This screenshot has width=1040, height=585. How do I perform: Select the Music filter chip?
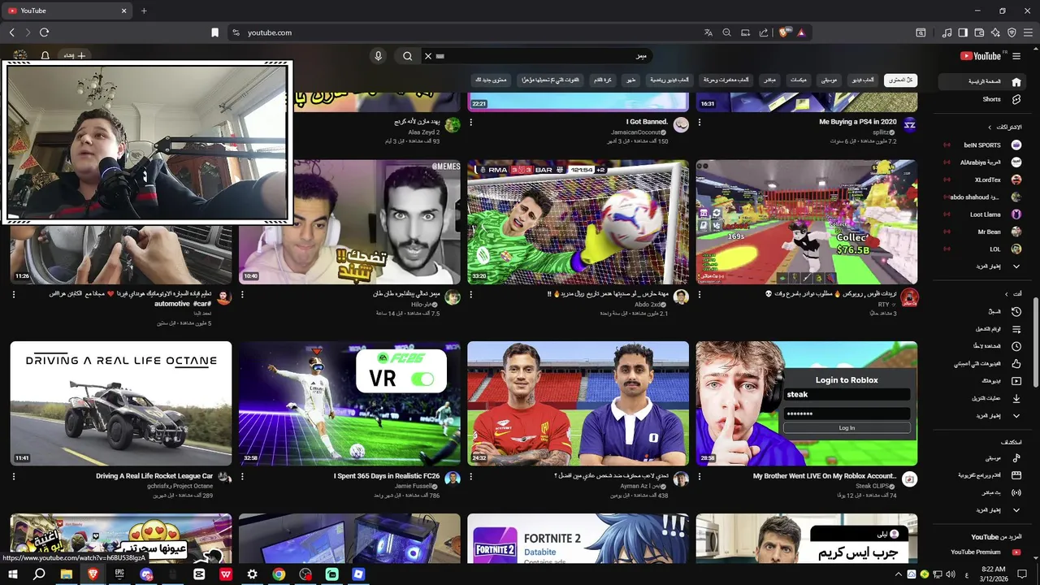click(829, 80)
